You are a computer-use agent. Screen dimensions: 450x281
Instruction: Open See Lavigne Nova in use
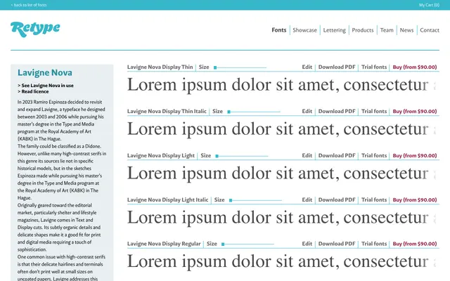point(45,86)
